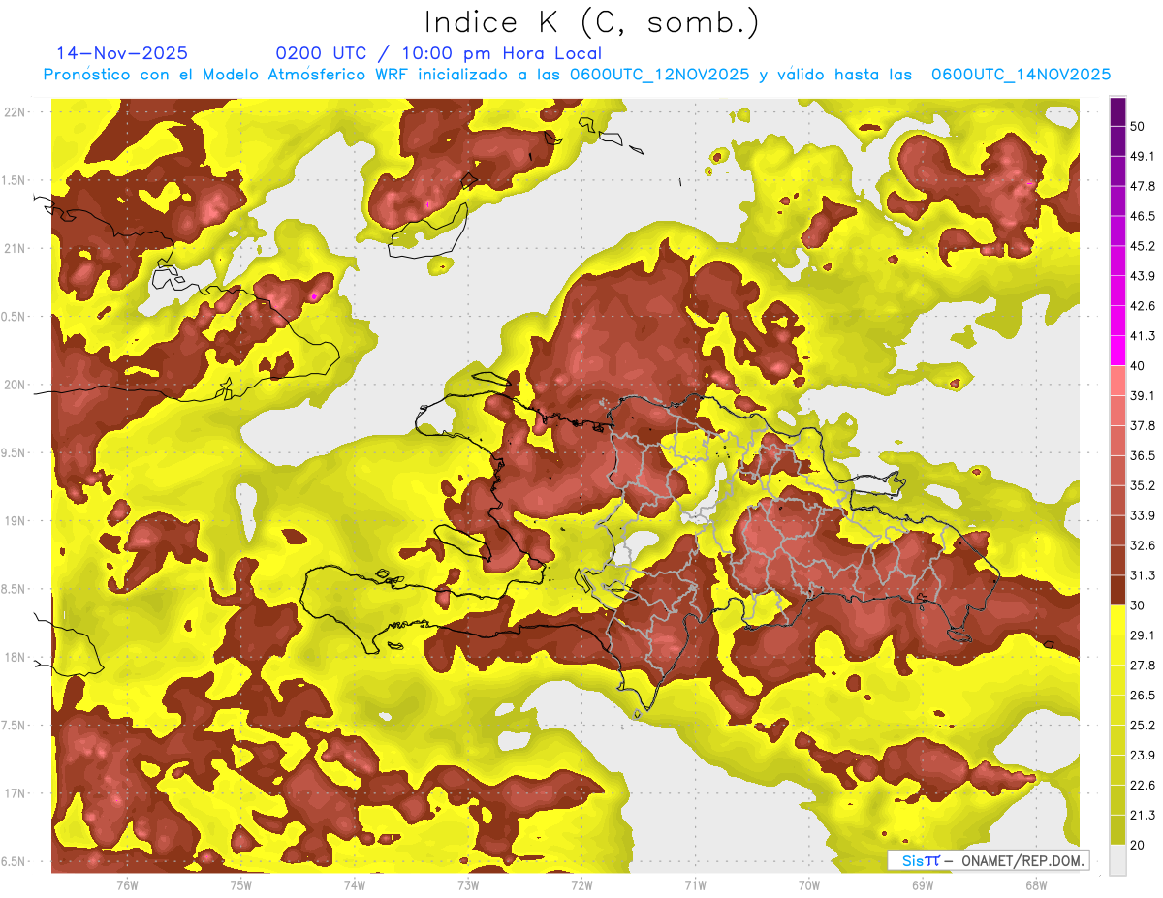Click legend value '41.3'
1163x898 pixels.
1143,336
